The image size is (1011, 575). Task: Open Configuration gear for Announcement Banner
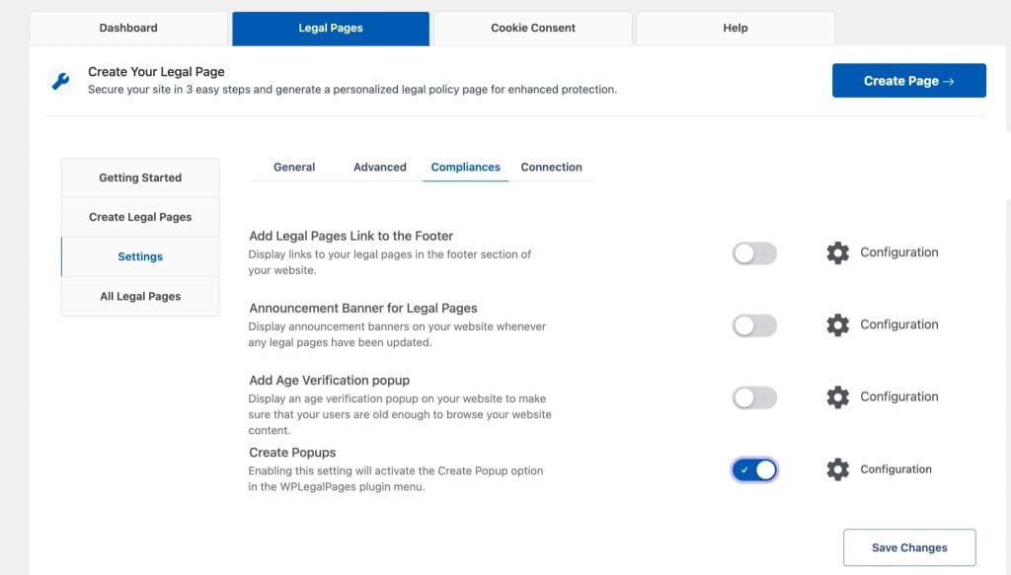click(837, 324)
